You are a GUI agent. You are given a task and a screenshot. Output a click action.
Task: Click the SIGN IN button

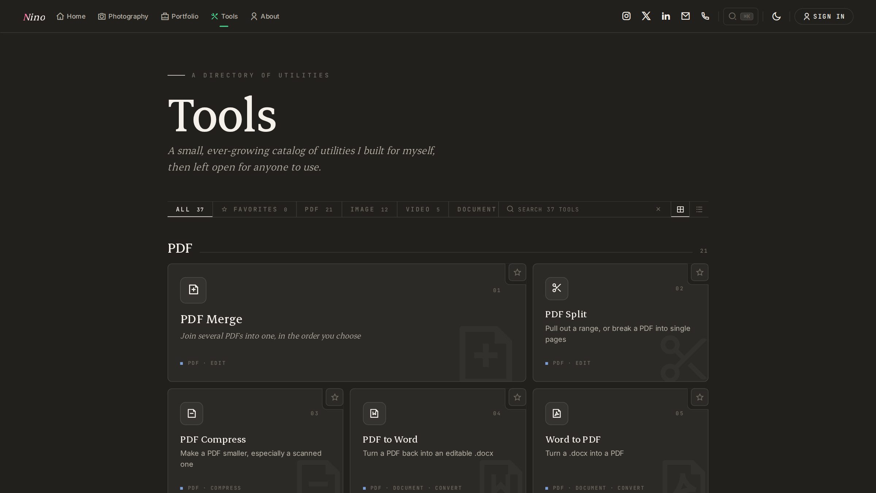(824, 16)
